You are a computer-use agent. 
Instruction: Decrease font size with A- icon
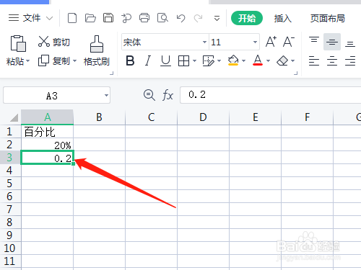click(289, 42)
